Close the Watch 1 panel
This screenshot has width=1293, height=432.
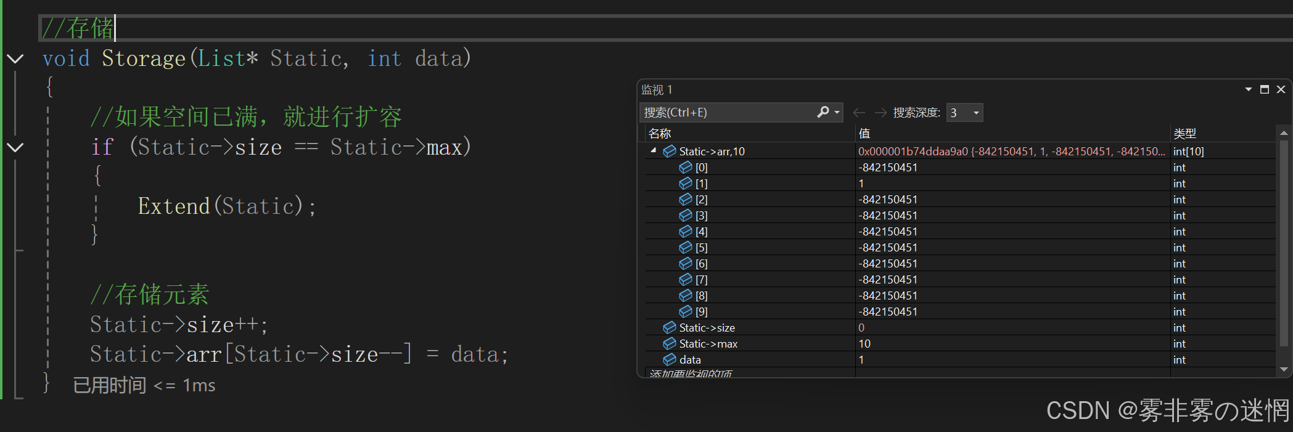coord(1281,89)
